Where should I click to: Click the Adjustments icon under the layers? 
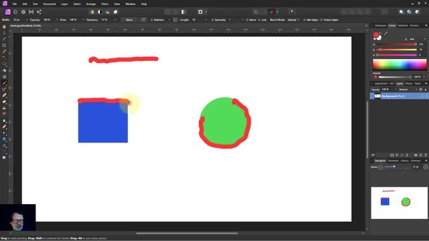click(x=397, y=155)
